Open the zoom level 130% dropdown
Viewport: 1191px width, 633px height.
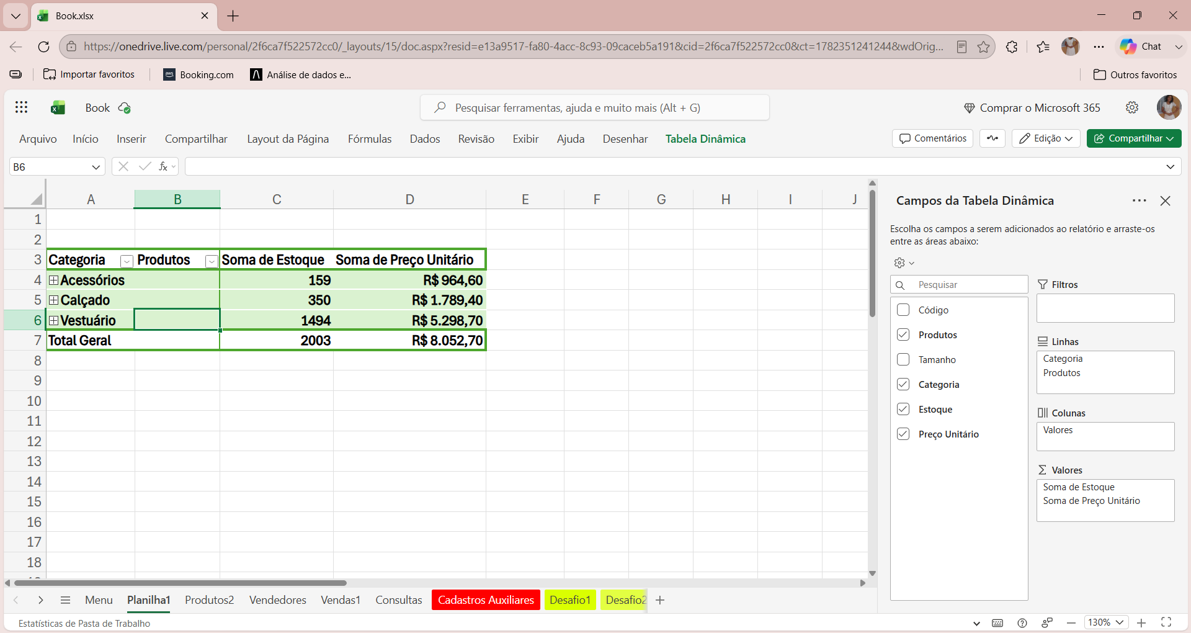[1106, 622]
